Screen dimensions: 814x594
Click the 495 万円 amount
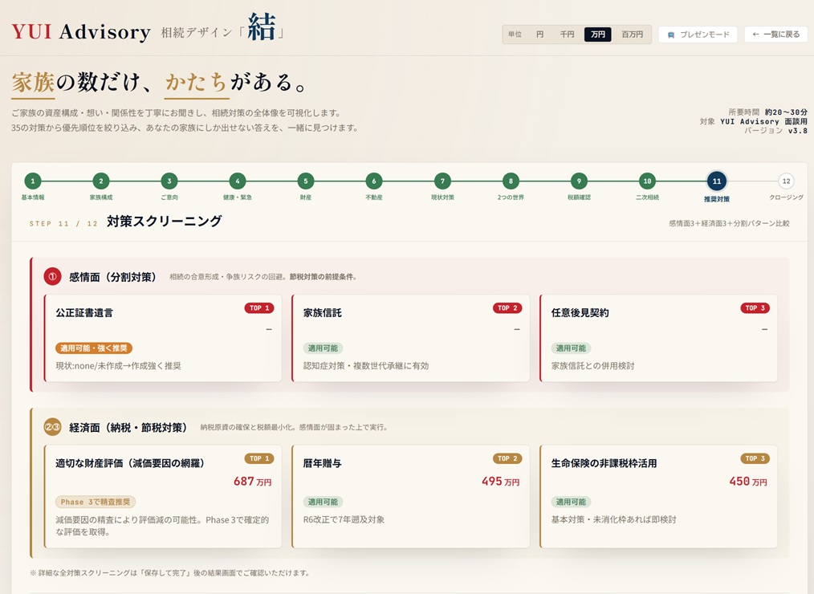(500, 482)
